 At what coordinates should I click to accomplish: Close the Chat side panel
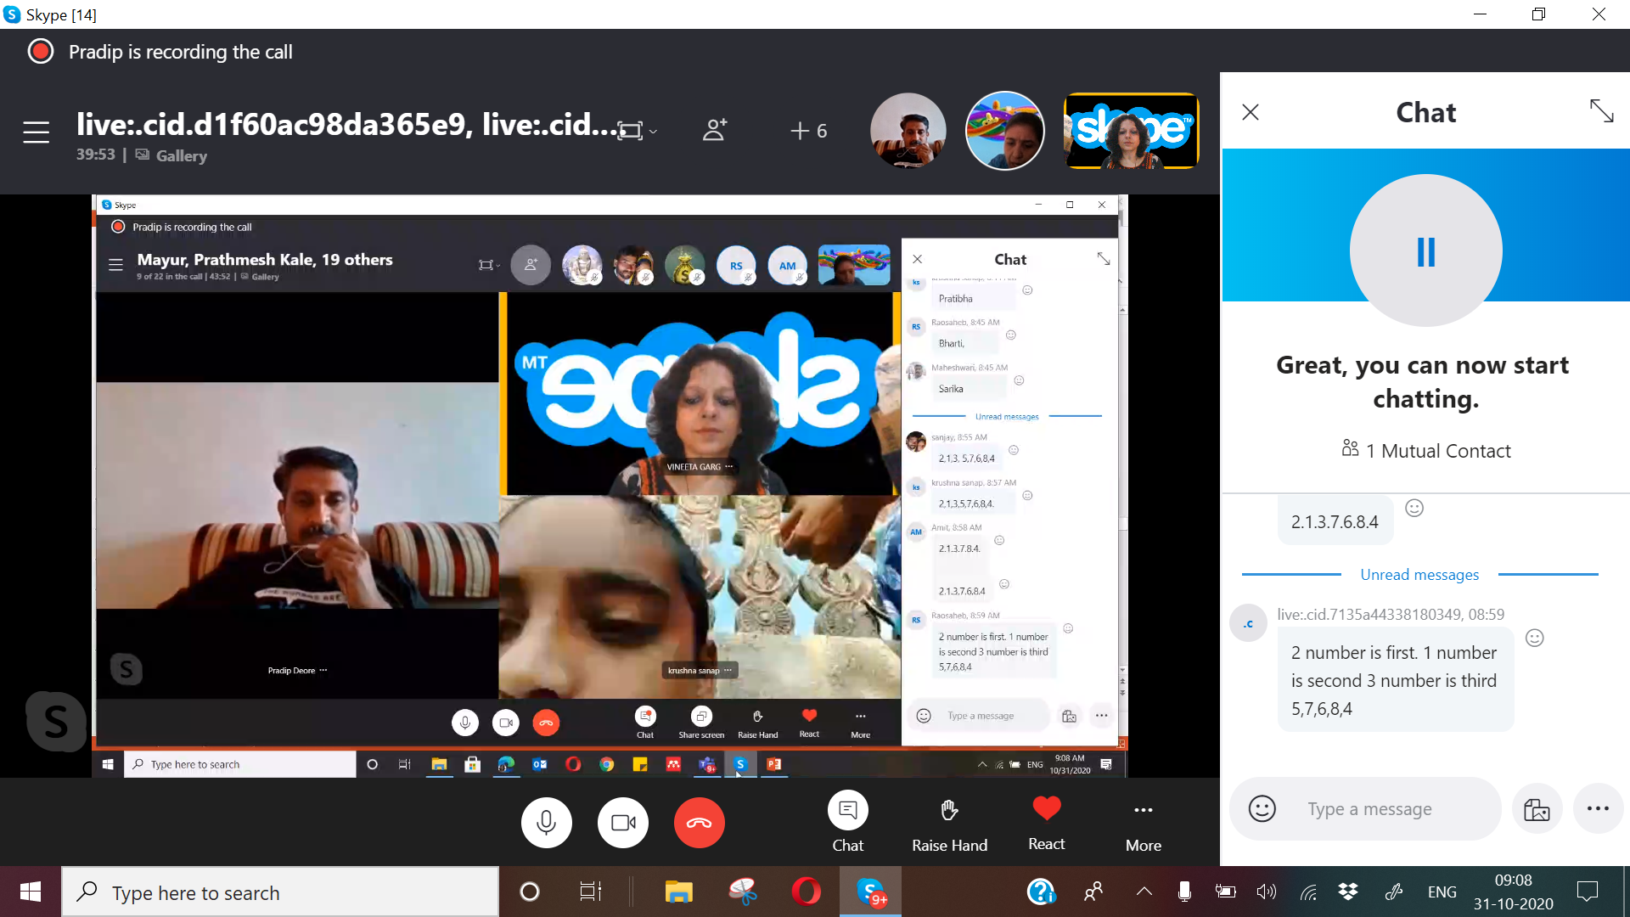(x=1251, y=112)
